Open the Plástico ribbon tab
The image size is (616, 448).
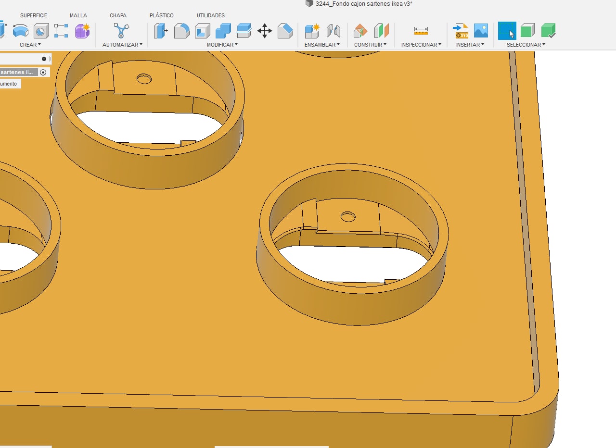(x=162, y=15)
